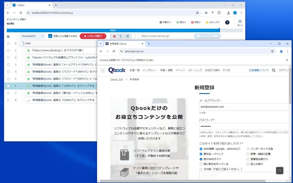Open イベント in Qbook navigation
This screenshot has height=183, width=293.
pyautogui.click(x=180, y=70)
